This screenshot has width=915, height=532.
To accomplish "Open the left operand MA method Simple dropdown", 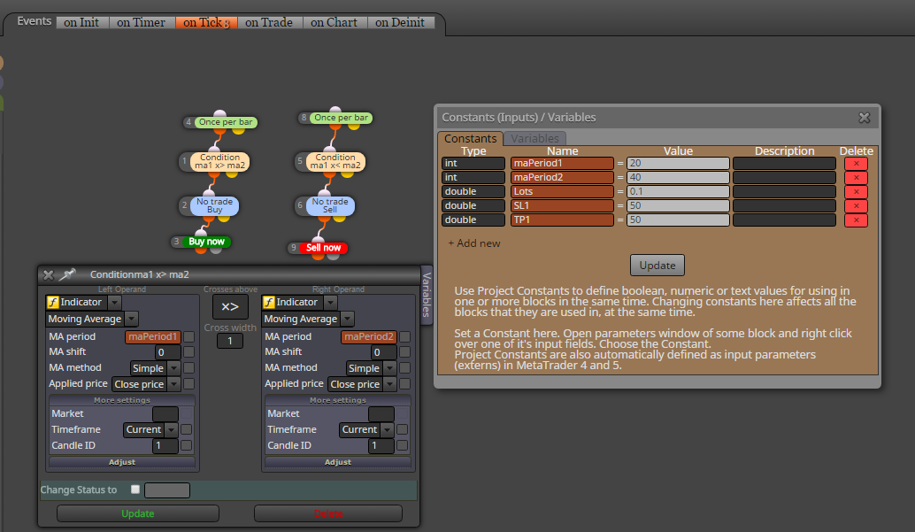I will tap(174, 368).
